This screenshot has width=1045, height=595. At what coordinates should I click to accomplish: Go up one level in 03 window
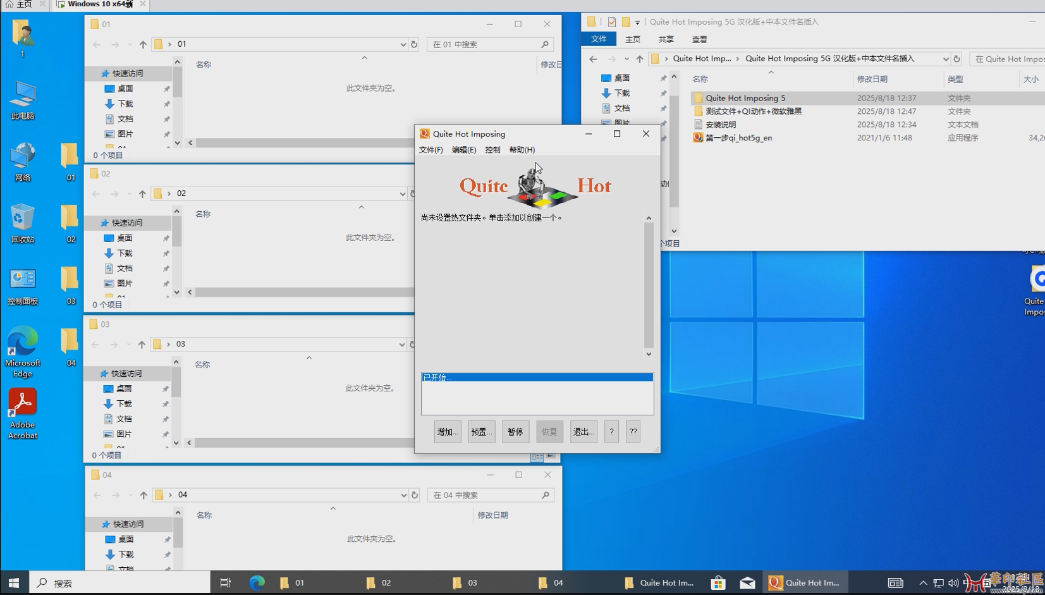[x=142, y=344]
